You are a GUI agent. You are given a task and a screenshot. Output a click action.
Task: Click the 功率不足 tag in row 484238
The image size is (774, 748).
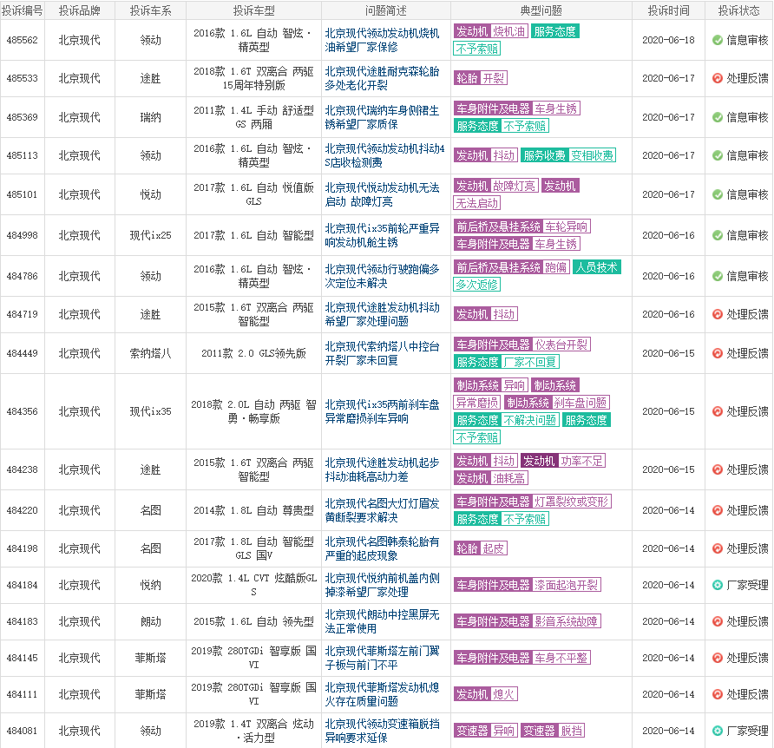[581, 461]
